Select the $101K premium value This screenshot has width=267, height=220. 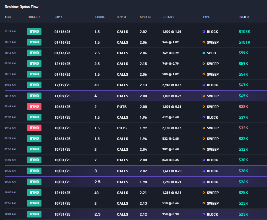point(244,42)
